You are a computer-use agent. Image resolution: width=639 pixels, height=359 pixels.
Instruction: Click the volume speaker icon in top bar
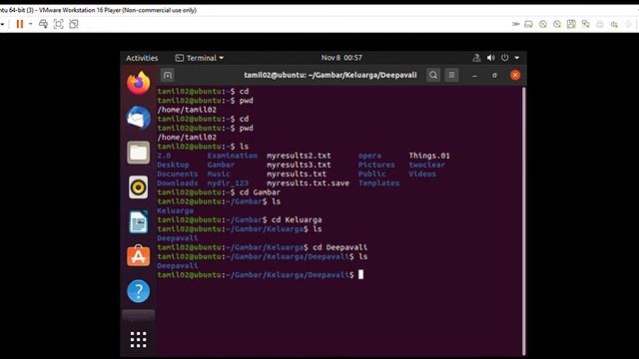(x=490, y=58)
